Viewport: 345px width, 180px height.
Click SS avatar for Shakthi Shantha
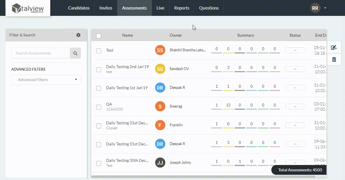[160, 50]
